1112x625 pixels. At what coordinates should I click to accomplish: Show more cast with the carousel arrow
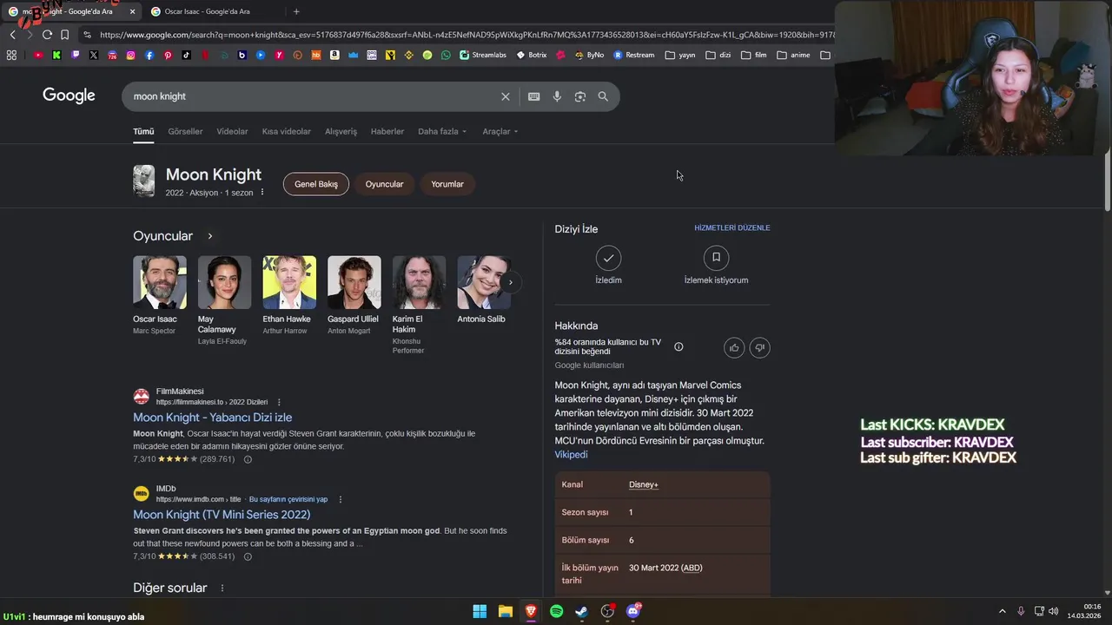coord(510,282)
